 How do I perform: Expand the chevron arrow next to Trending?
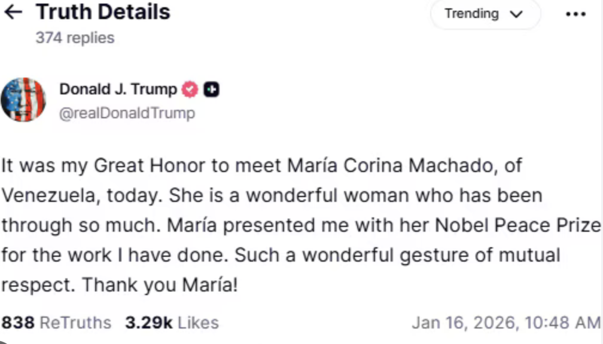pos(516,14)
